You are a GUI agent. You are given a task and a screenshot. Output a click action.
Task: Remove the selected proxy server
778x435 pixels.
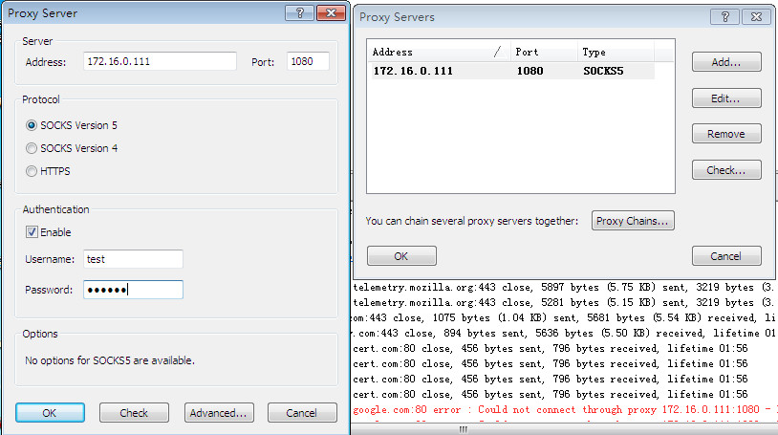click(x=725, y=134)
